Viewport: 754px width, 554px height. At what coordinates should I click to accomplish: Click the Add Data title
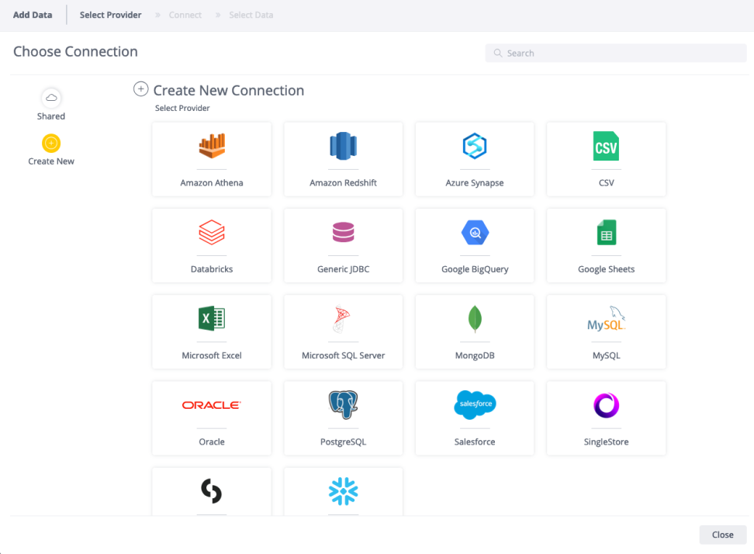tap(33, 15)
